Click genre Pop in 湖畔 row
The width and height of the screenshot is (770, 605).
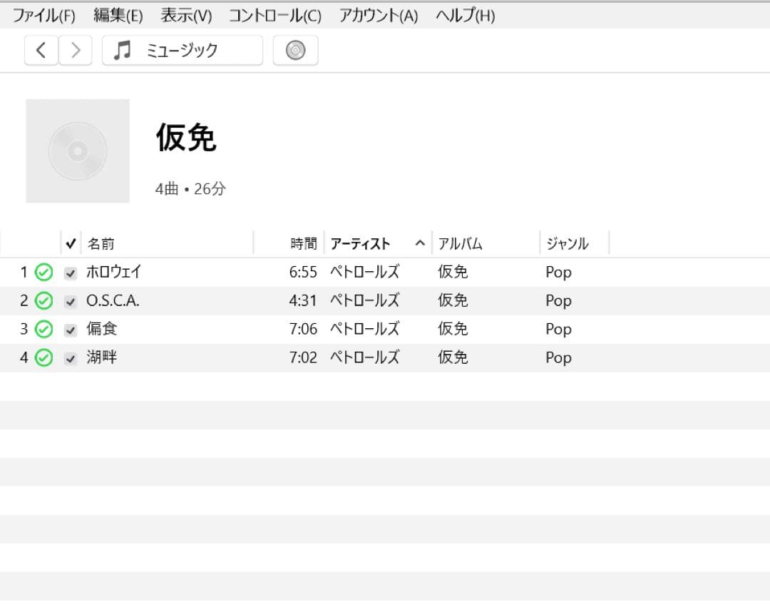coord(558,358)
